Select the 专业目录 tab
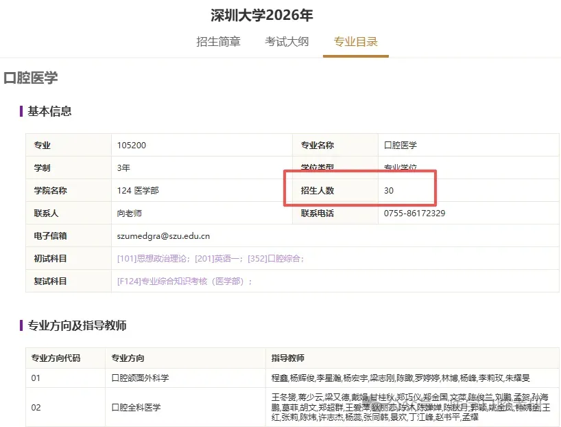This screenshot has height=427, width=561. click(x=356, y=42)
